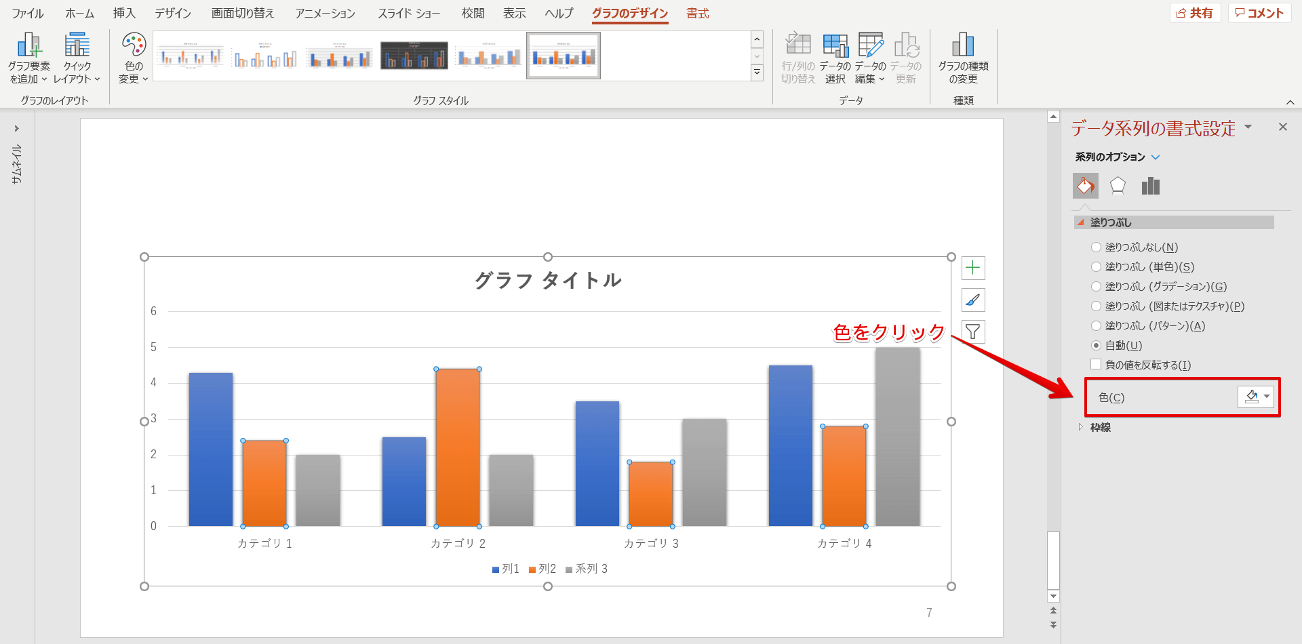Select 自動 fill radio option
The image size is (1302, 644).
tap(1116, 346)
